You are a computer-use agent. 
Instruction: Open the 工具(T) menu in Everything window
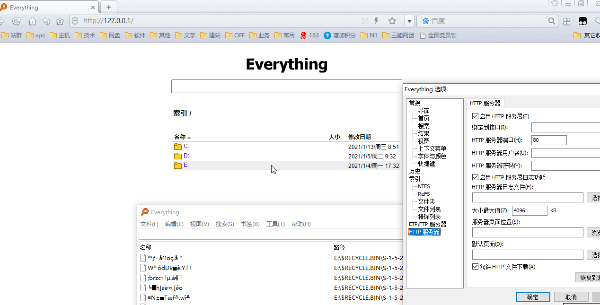[x=275, y=224]
